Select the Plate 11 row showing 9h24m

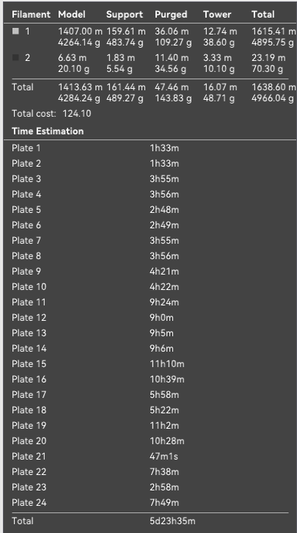(150, 302)
